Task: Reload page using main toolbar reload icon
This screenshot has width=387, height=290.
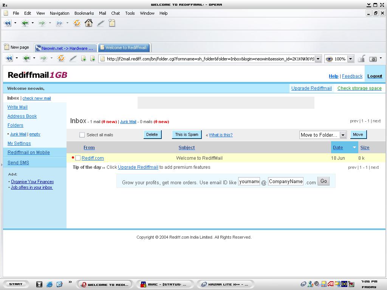Action: tap(77, 23)
